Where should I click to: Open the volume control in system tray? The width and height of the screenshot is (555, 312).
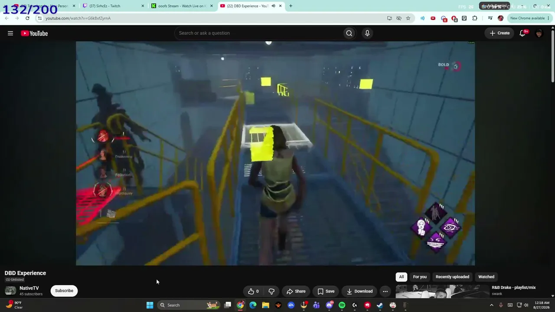tap(526, 305)
